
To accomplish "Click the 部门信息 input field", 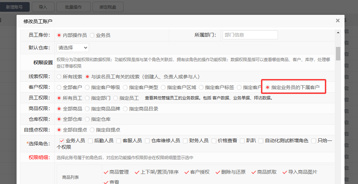I will 250,35.
